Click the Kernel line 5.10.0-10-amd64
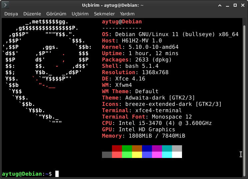 click(140, 47)
